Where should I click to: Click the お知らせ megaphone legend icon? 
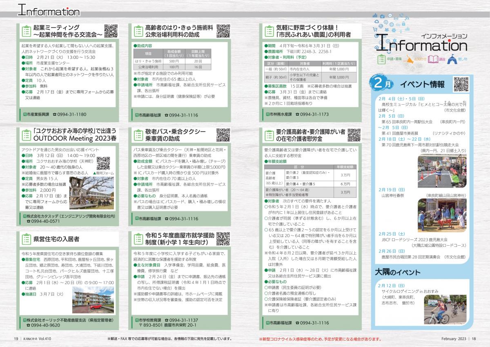click(x=409, y=59)
